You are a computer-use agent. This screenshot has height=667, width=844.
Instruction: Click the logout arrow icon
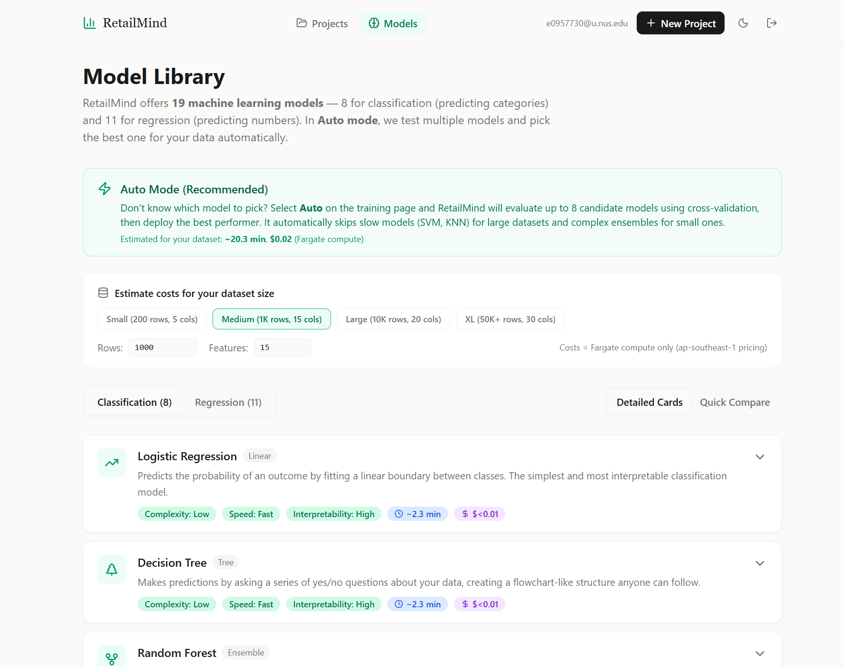[x=772, y=23]
